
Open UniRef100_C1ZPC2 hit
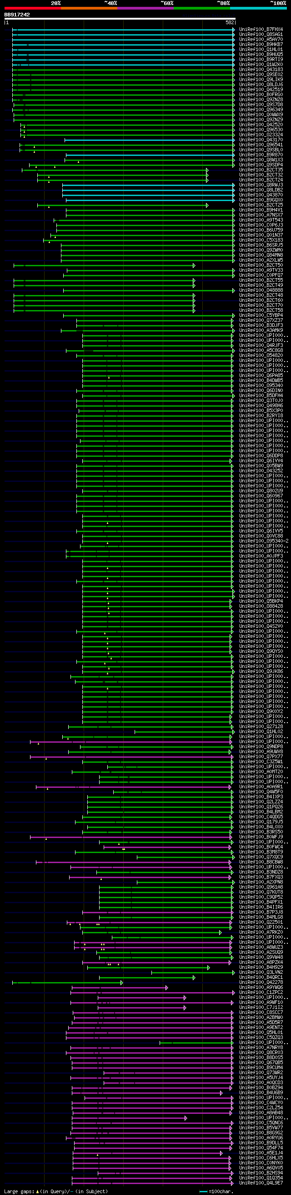(x=261, y=992)
